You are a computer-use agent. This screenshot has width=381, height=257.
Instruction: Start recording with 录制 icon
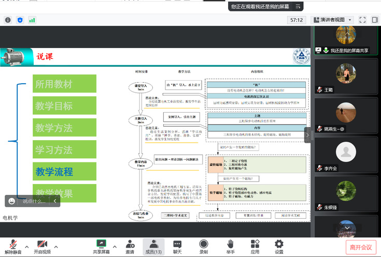tap(204, 246)
